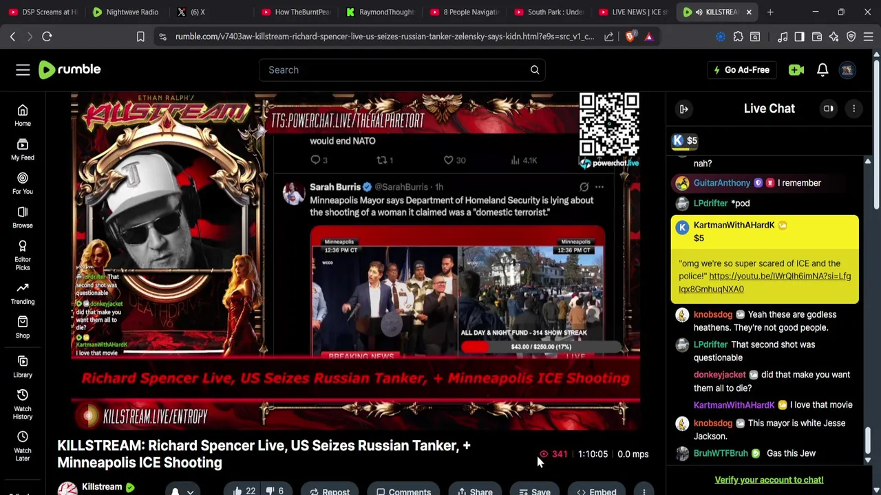Go back to previous page
The image size is (881, 495).
tap(12, 36)
